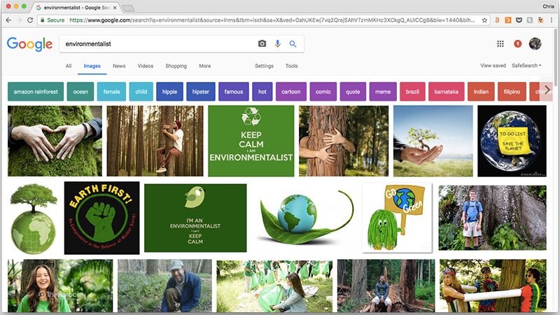Open the red notifications badge

tap(518, 44)
